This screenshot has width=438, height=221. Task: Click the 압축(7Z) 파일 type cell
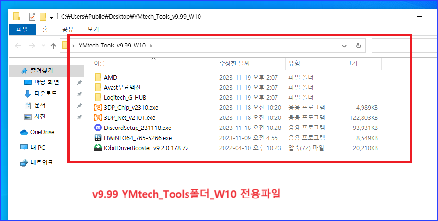tap(306, 148)
